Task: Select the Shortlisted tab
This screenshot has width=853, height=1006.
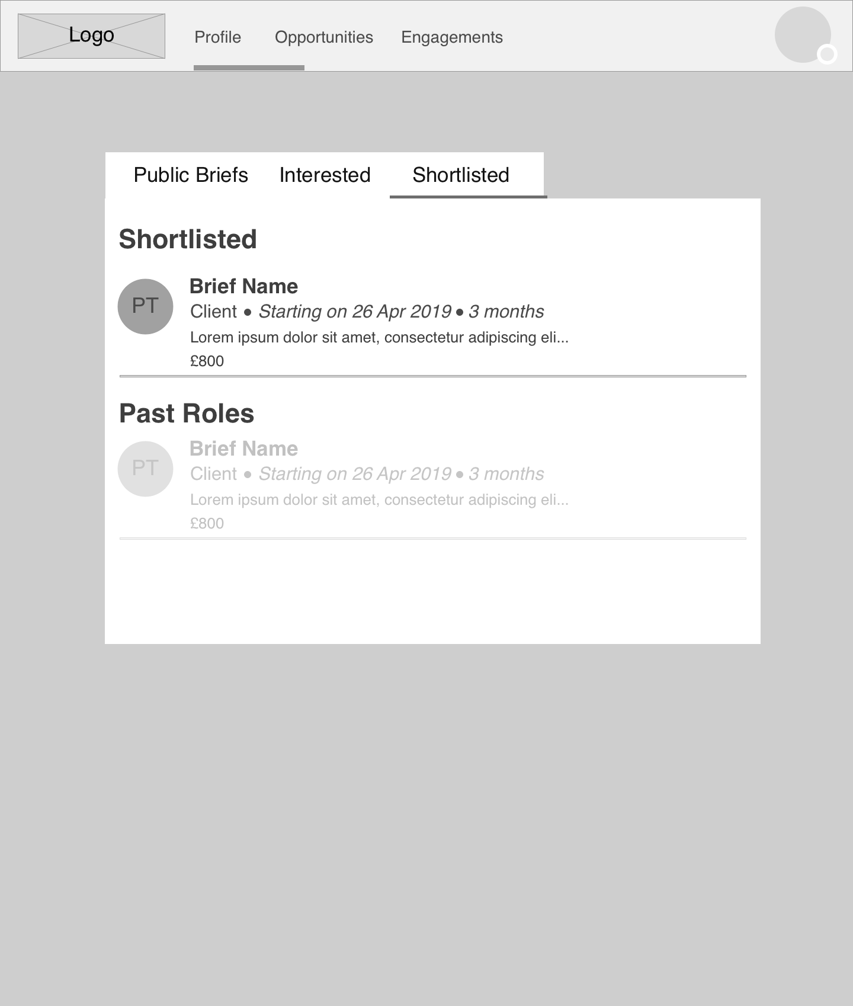Action: pyautogui.click(x=461, y=175)
